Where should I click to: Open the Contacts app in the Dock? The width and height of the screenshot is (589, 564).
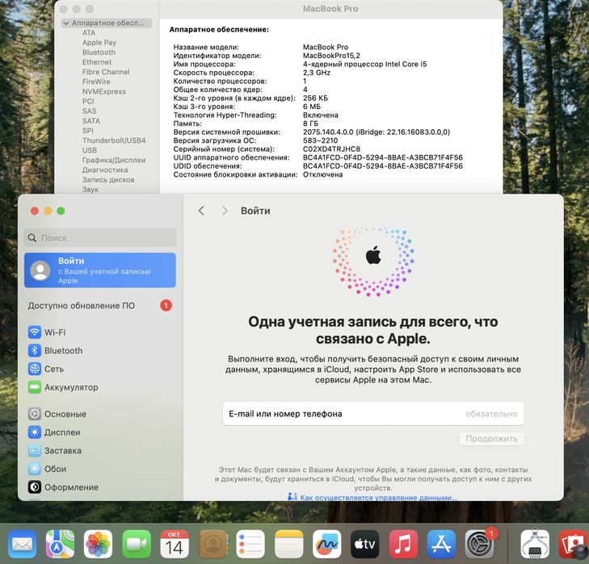[212, 544]
